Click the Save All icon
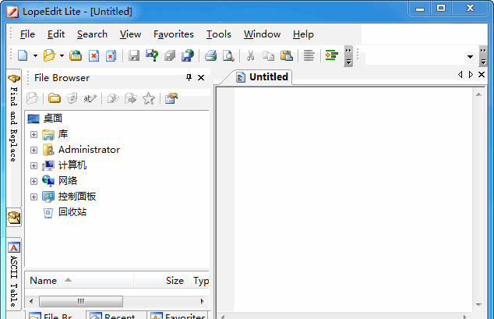The height and width of the screenshot is (319, 494). point(170,56)
